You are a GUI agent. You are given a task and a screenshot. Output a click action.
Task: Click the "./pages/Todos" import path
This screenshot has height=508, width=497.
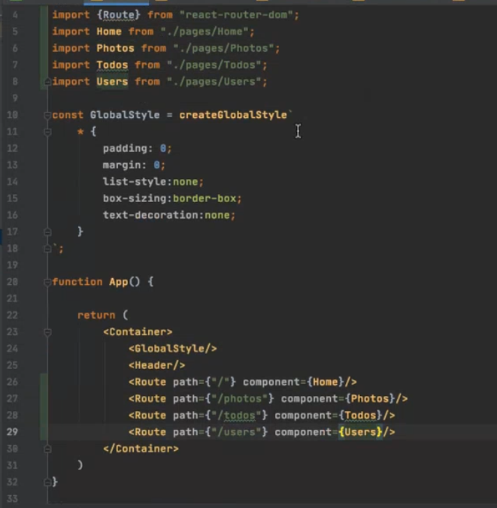[214, 65]
